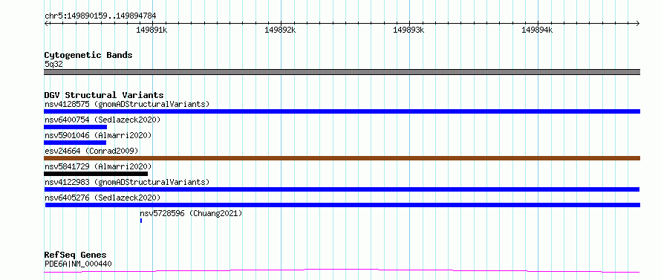Select the short blue bar under nsv5901046

pos(75,143)
